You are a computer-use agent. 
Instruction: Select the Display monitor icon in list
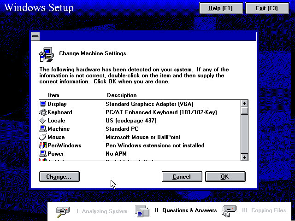click(43, 104)
